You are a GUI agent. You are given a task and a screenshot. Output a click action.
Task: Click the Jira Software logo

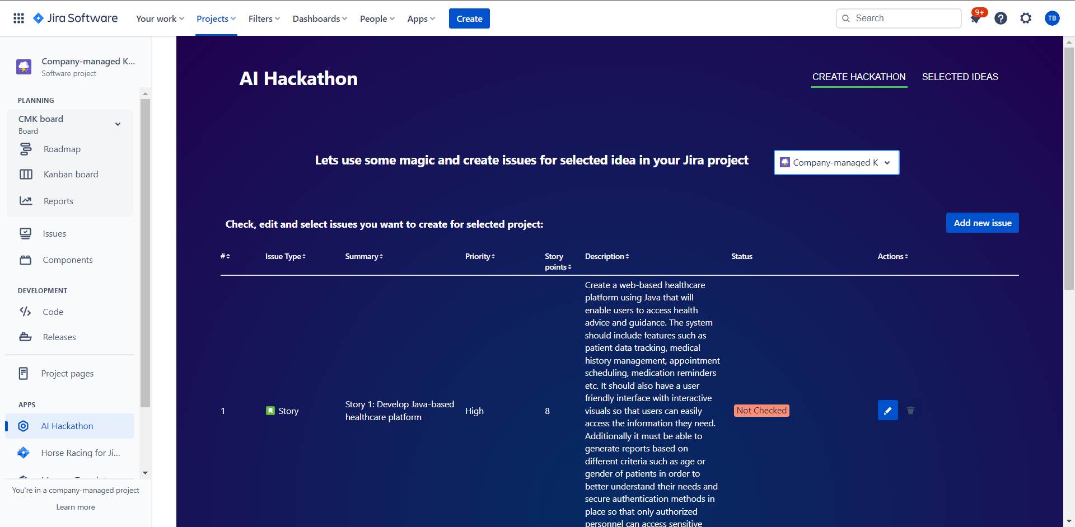click(x=76, y=18)
